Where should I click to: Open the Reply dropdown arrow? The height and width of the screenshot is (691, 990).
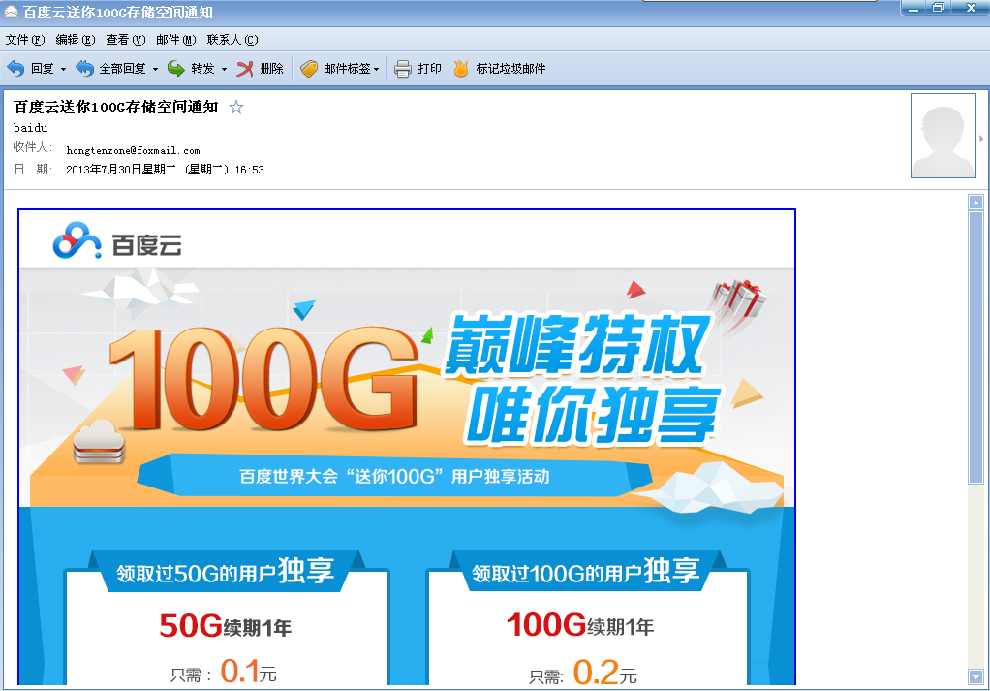tap(63, 70)
